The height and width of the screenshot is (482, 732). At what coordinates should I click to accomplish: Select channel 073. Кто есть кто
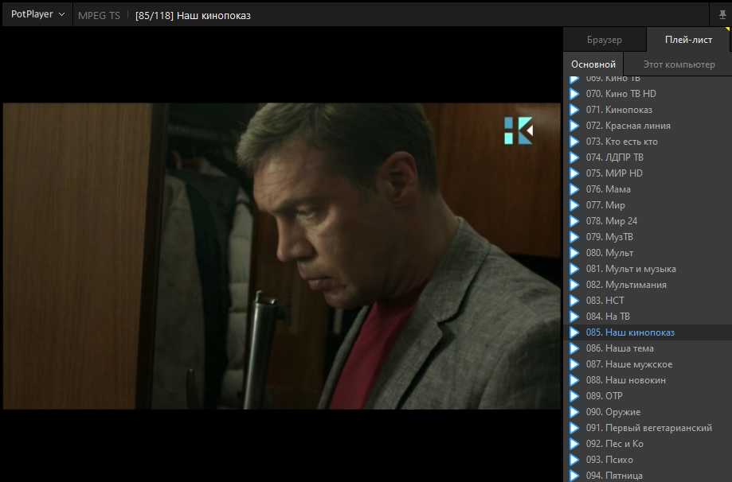pyautogui.click(x=648, y=142)
